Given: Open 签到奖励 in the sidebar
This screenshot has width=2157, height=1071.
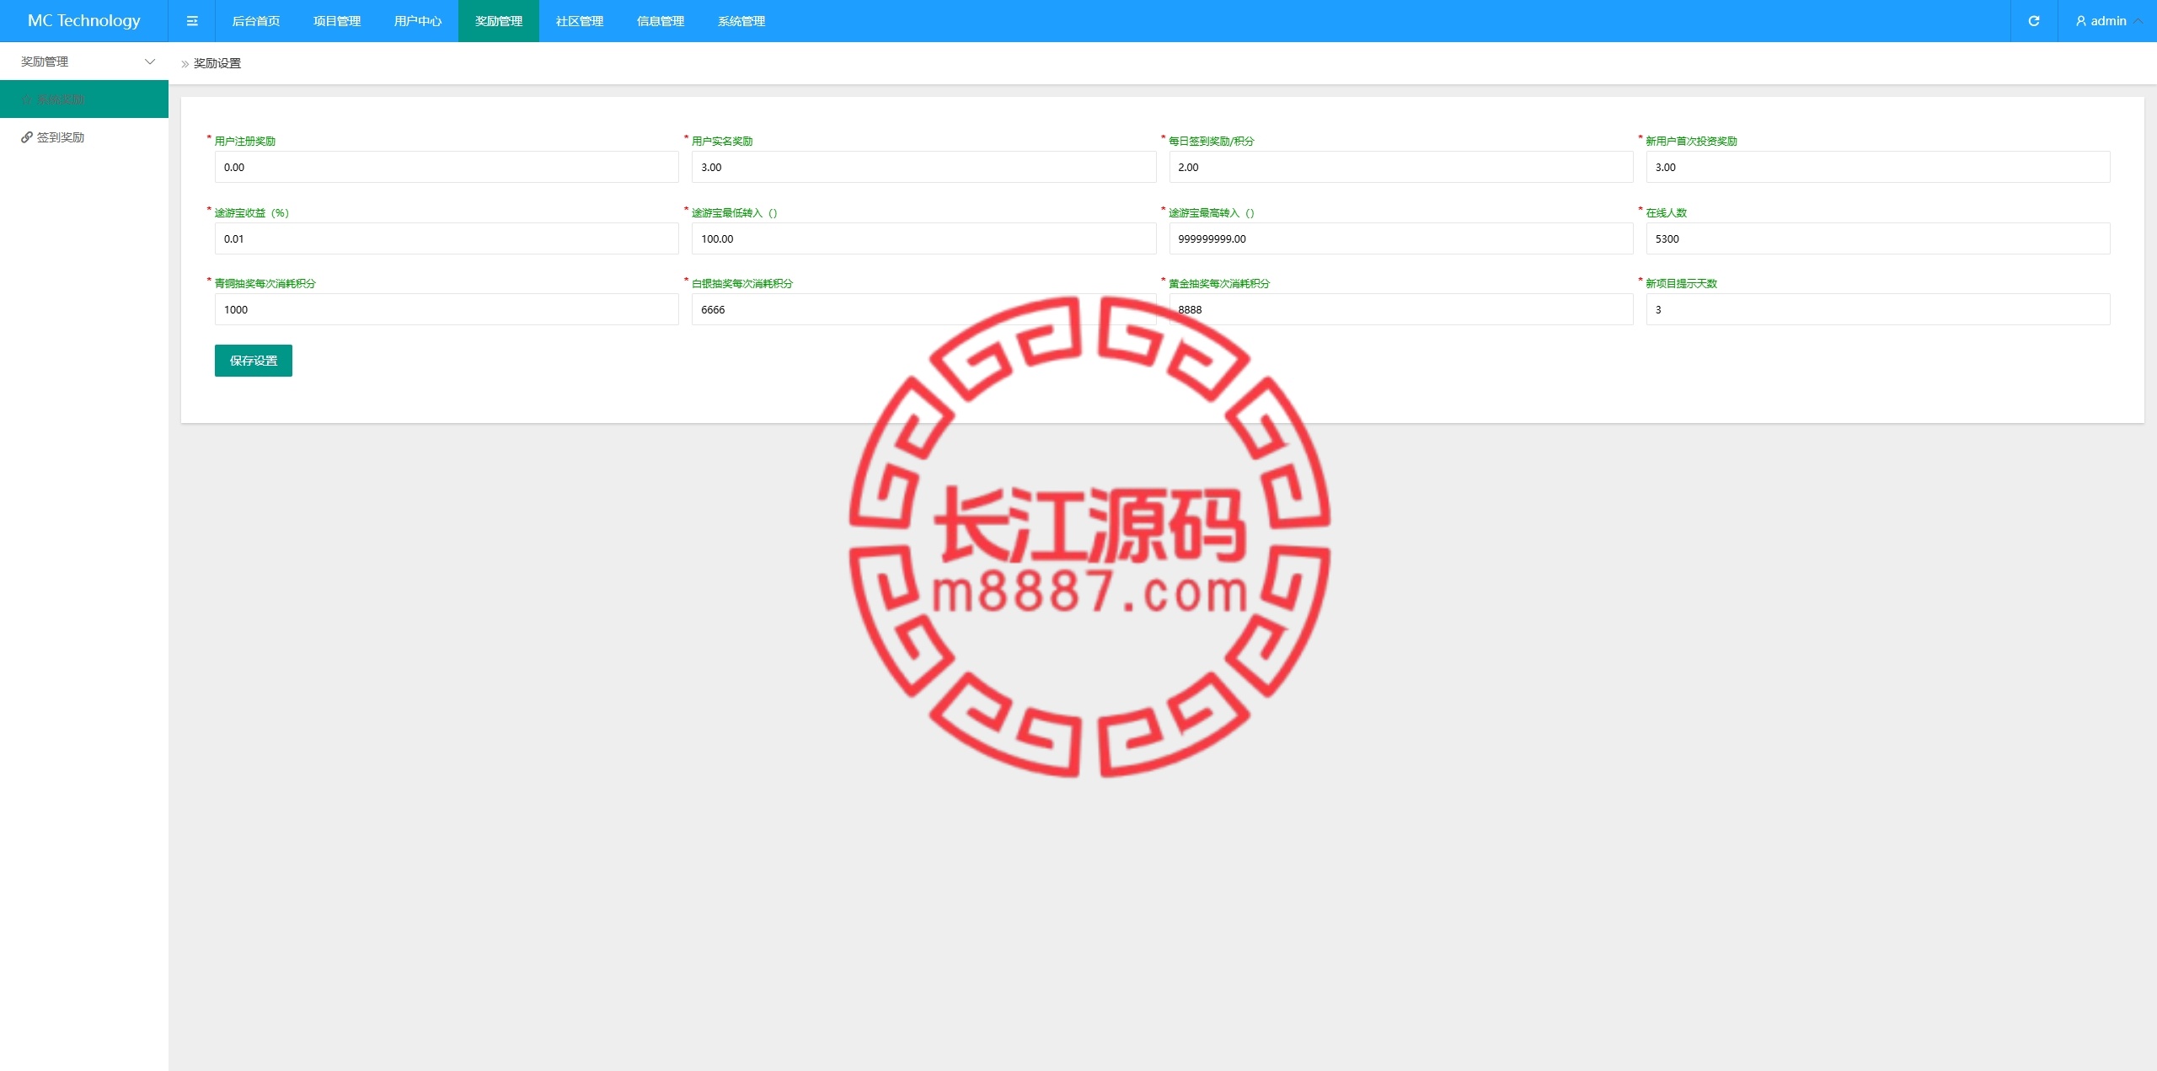Looking at the screenshot, I should tap(84, 137).
